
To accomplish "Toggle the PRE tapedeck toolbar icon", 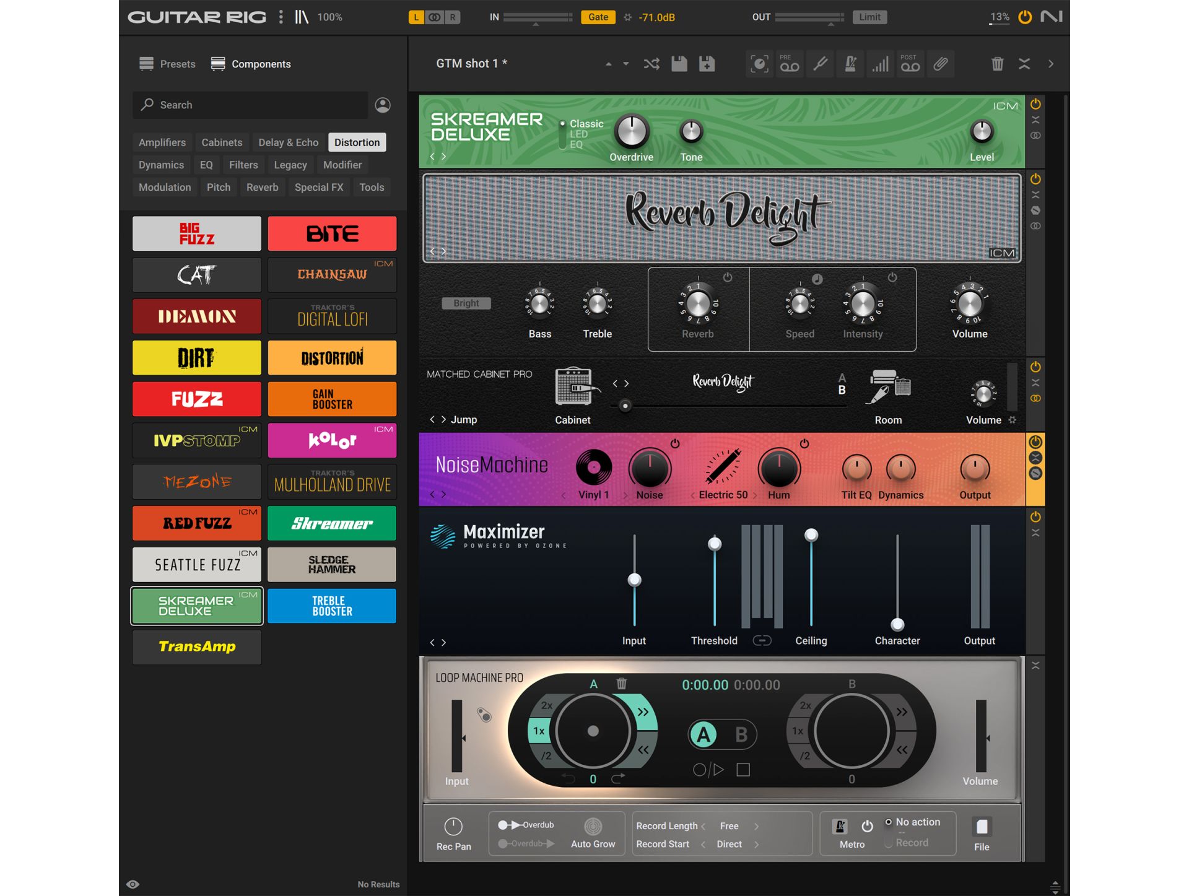I will 790,64.
